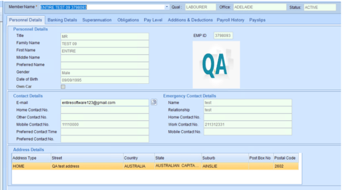Click the Address Type column header
The height and width of the screenshot is (190, 343).
pos(31,158)
